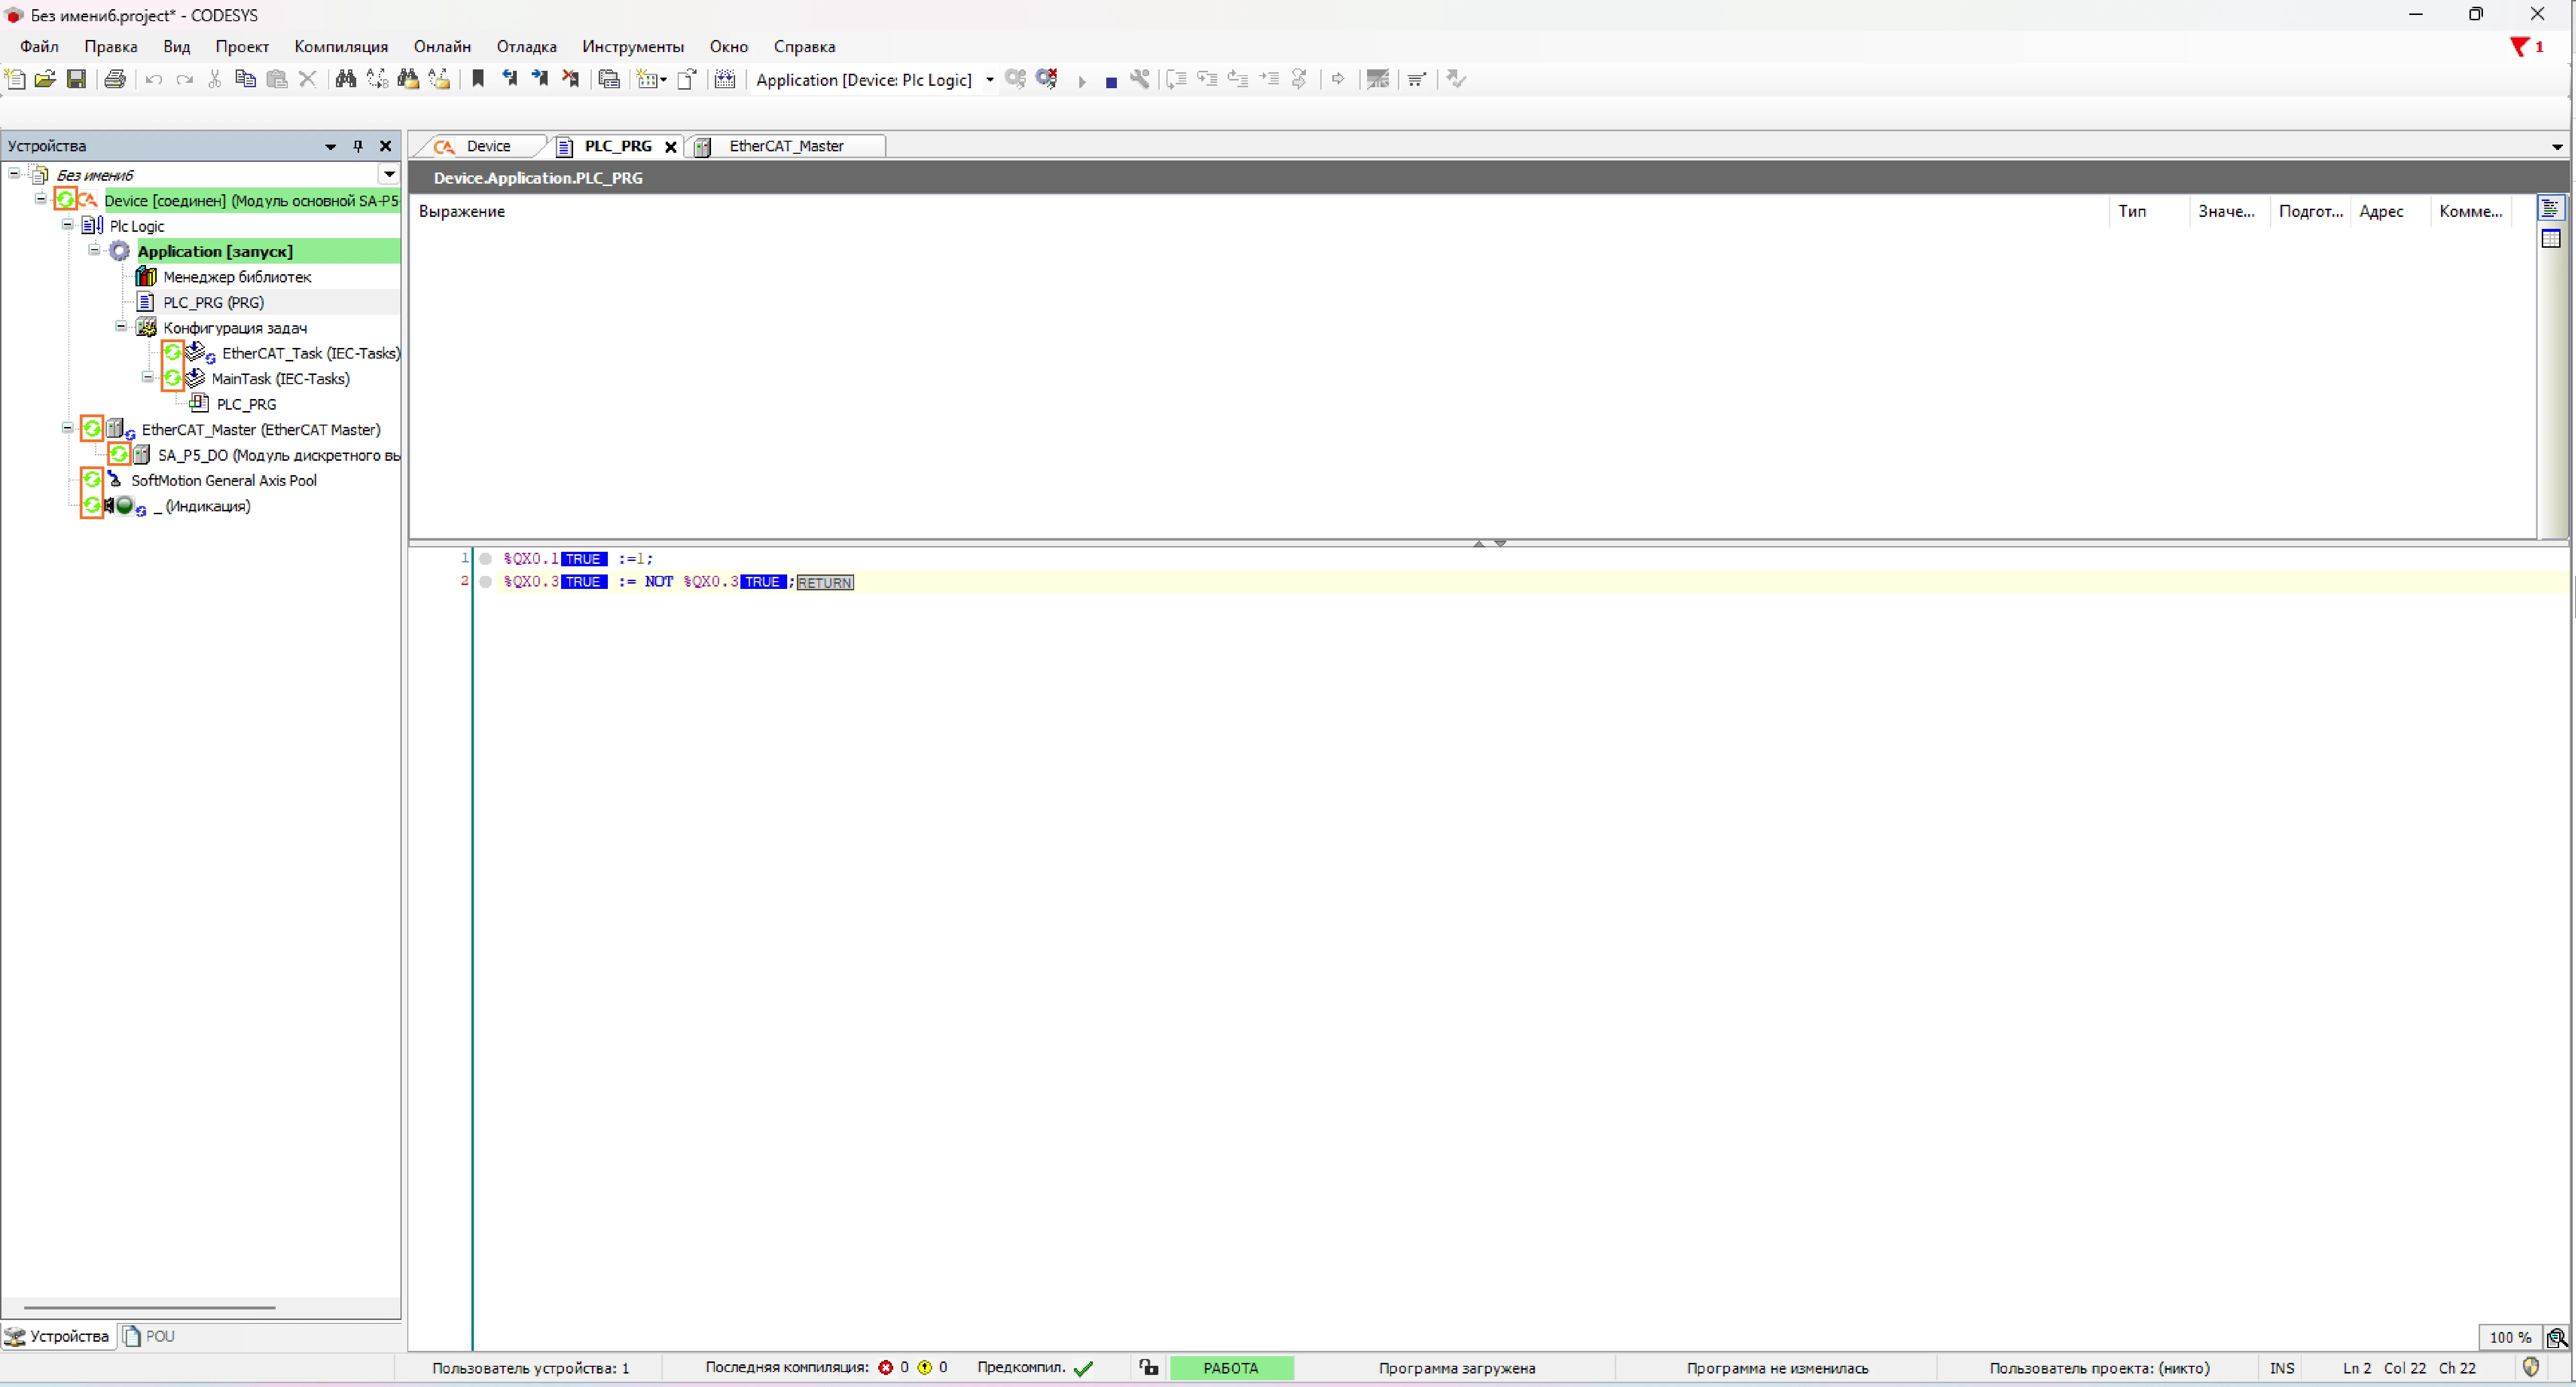The image size is (2576, 1387).
Task: Collapse the Device [соединен] tree node
Action: [x=41, y=199]
